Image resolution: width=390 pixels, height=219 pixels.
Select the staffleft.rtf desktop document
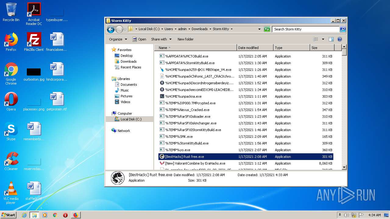coord(34,191)
